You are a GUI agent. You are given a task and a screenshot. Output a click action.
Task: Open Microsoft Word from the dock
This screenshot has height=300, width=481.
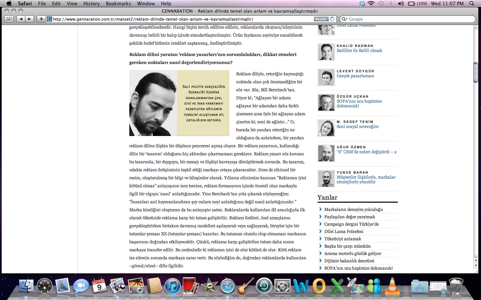pos(301,286)
